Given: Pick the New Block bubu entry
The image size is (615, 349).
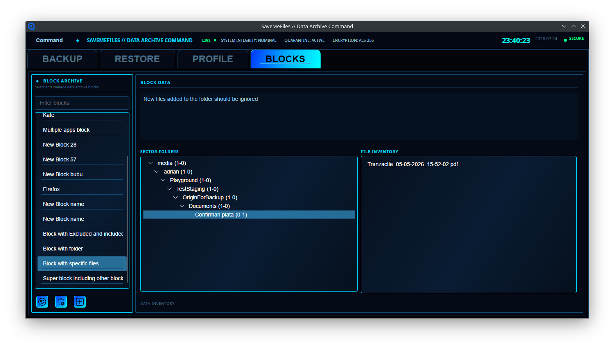Looking at the screenshot, I should (82, 174).
